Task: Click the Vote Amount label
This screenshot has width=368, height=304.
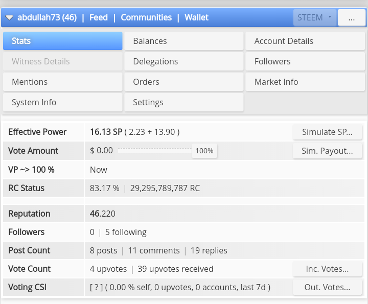Action: (33, 151)
